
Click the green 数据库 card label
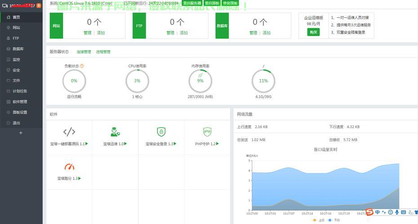(222, 26)
